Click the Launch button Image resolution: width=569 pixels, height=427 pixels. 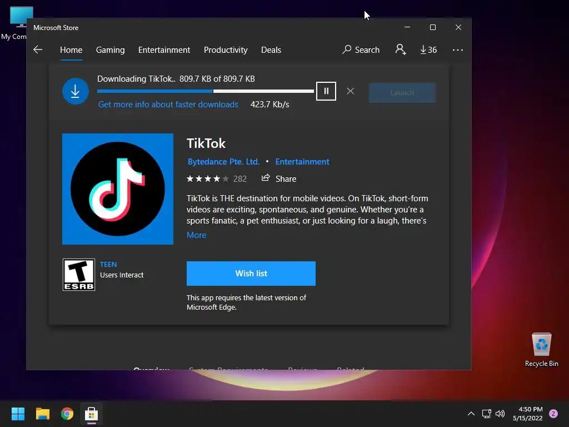pyautogui.click(x=402, y=93)
